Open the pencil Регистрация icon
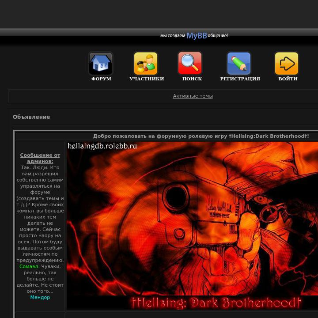The height and width of the screenshot is (318, 318). 239,64
